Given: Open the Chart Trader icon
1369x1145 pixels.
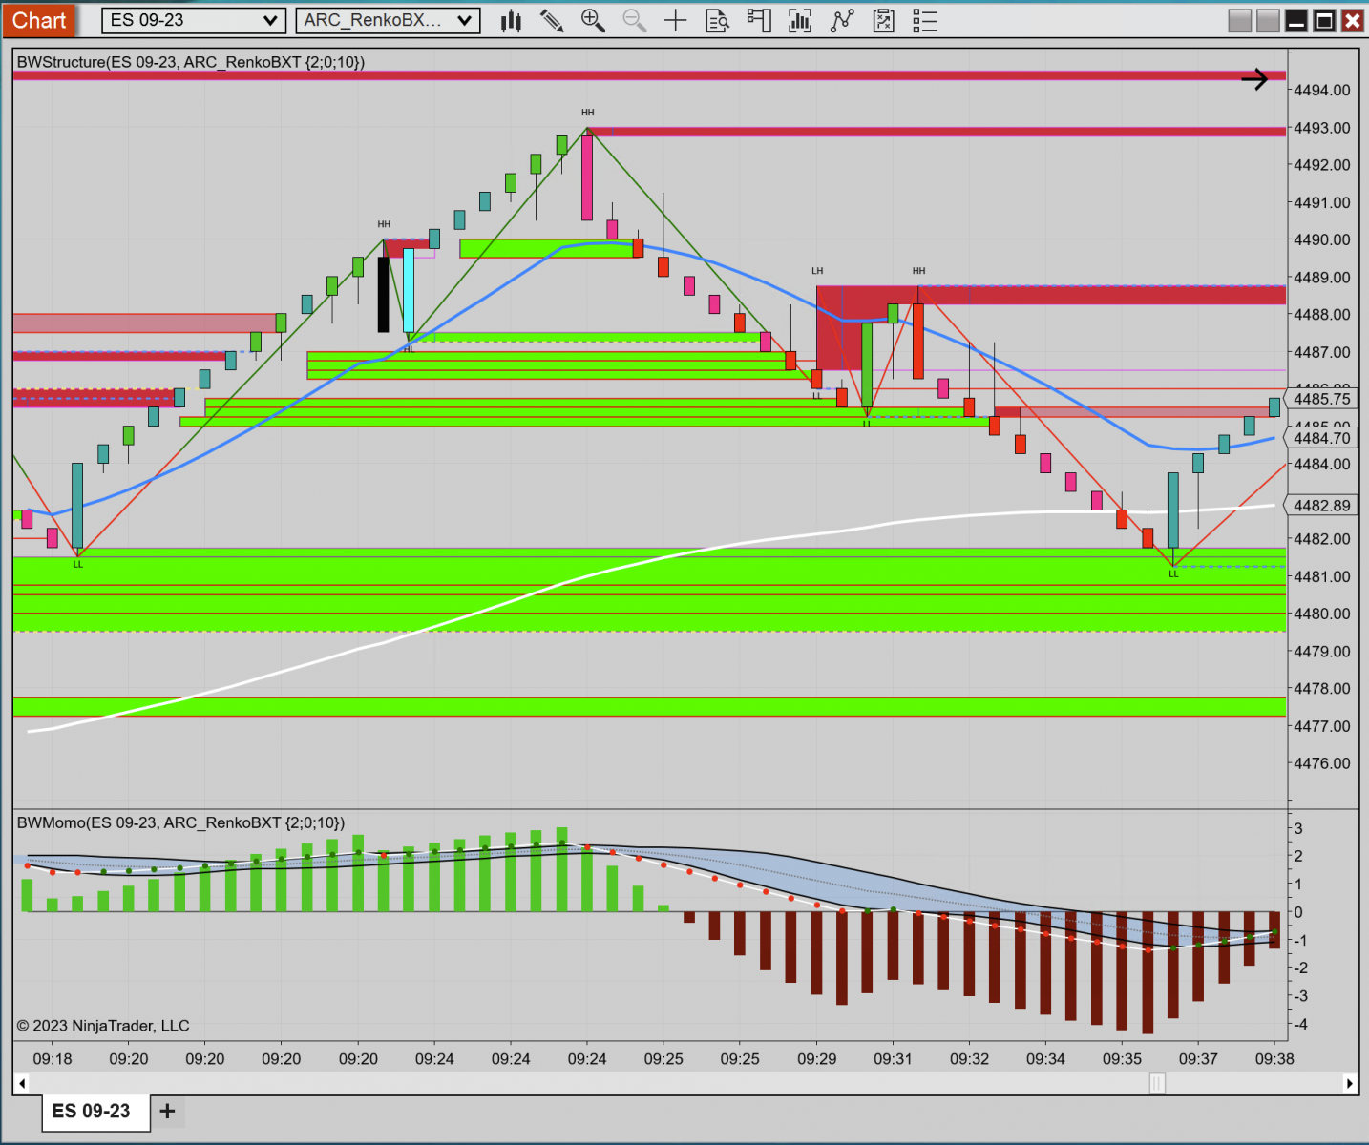Looking at the screenshot, I should 759,21.
